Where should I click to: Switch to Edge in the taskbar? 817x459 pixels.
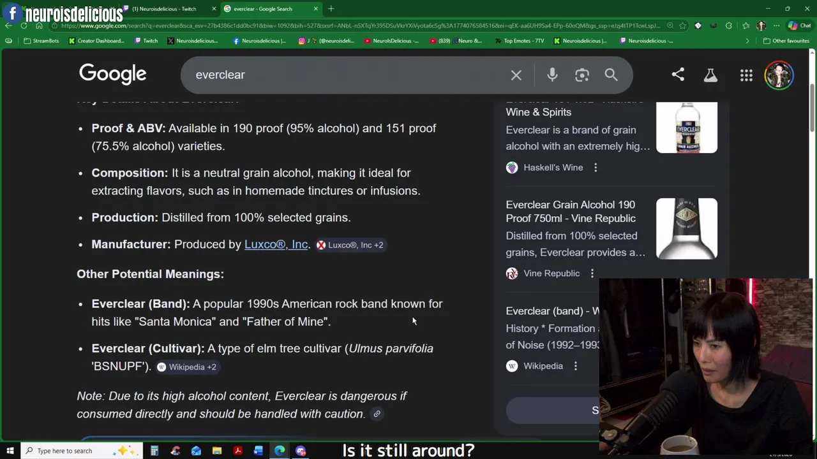(280, 451)
